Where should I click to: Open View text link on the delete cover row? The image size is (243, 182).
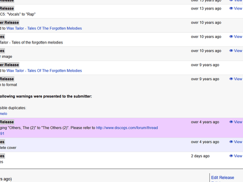point(238,142)
